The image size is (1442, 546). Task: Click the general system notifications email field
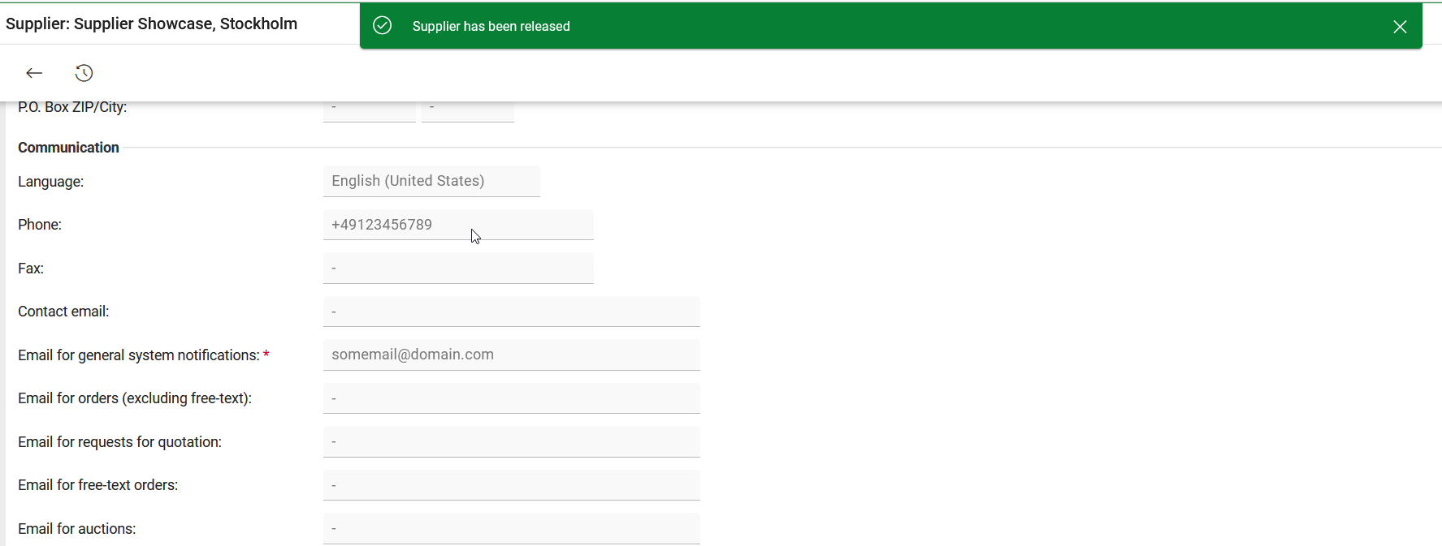[x=511, y=355]
